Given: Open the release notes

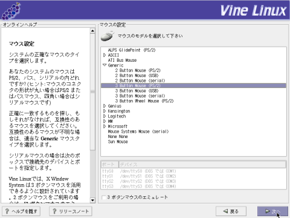Looking at the screenshot, I should (x=71, y=211).
